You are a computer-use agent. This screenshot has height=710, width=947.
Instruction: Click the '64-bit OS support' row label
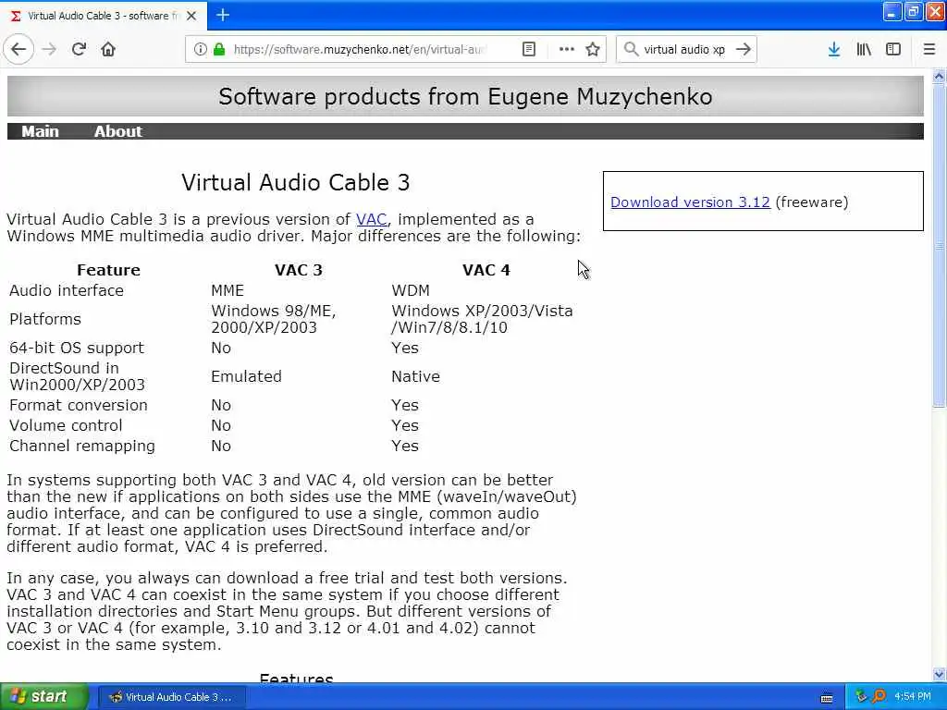coord(77,348)
